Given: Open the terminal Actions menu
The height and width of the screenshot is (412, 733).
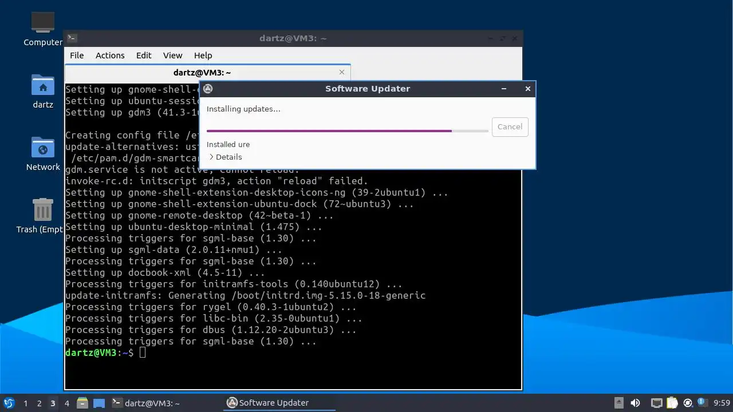Looking at the screenshot, I should pos(110,56).
